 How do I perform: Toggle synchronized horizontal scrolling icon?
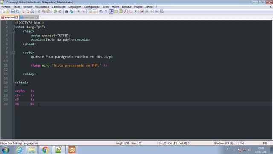[95, 12]
